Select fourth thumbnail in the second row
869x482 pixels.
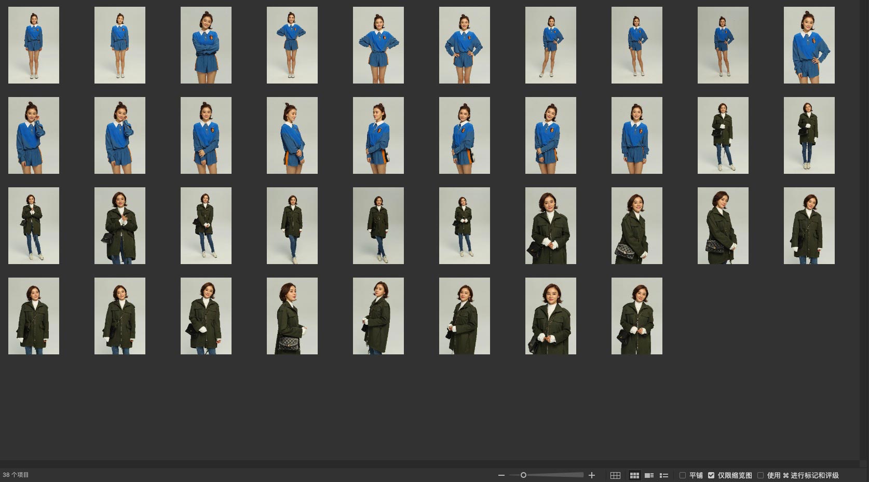click(292, 135)
